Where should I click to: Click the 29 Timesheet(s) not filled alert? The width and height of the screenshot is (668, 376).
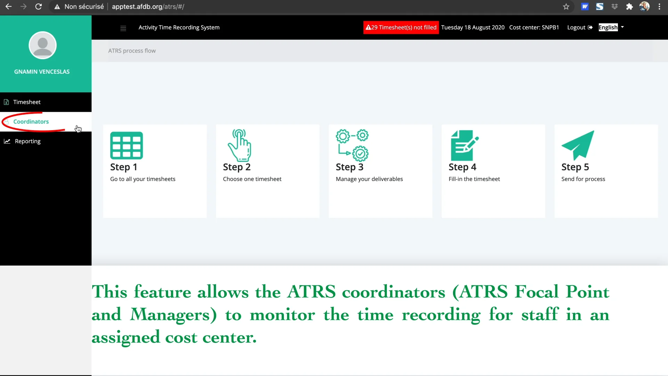401,28
